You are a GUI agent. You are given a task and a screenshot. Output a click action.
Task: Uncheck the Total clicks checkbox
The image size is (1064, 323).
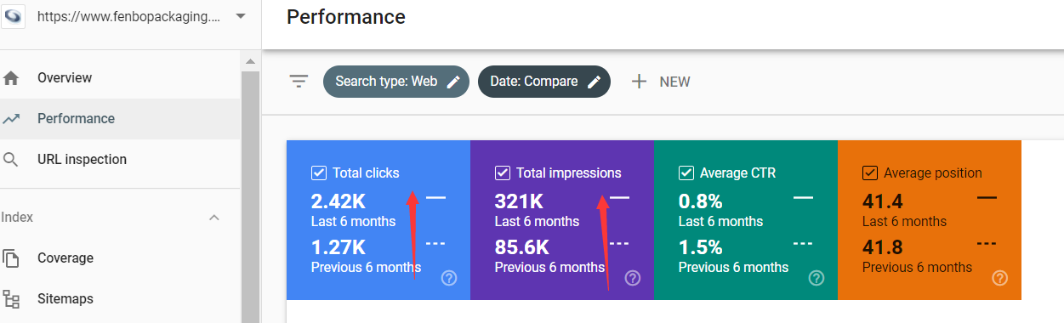(x=319, y=173)
